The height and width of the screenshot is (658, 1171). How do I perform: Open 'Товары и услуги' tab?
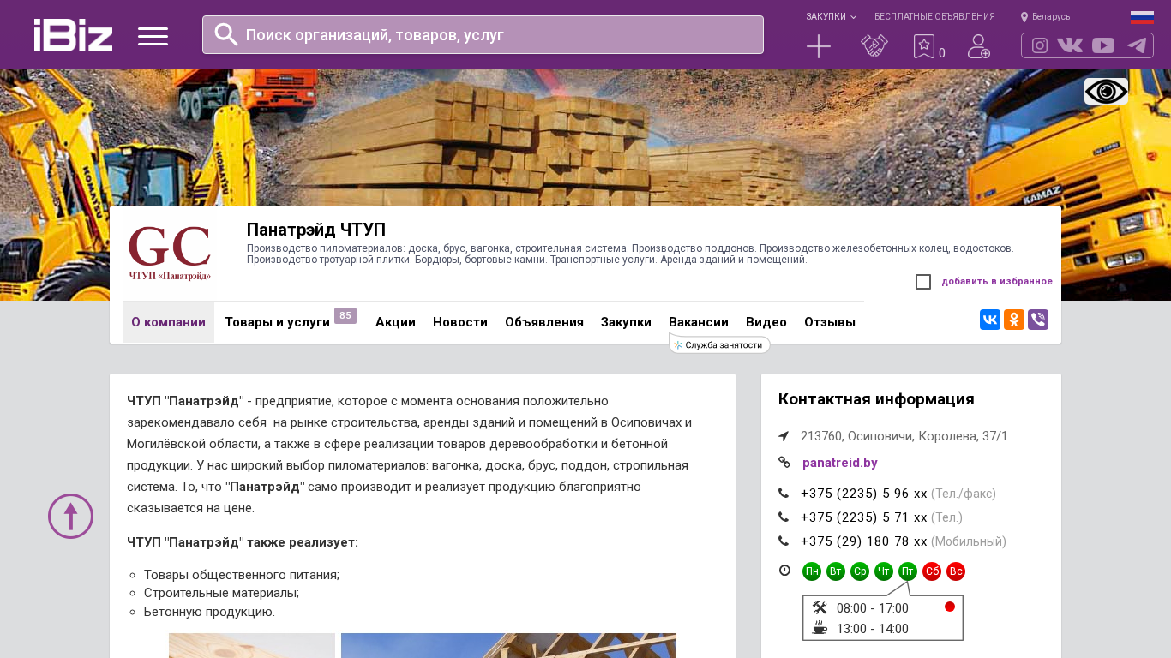(277, 322)
